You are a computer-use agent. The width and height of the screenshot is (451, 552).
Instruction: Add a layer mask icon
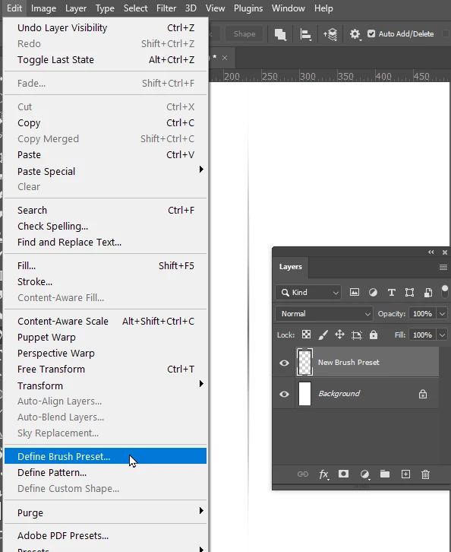tap(343, 474)
